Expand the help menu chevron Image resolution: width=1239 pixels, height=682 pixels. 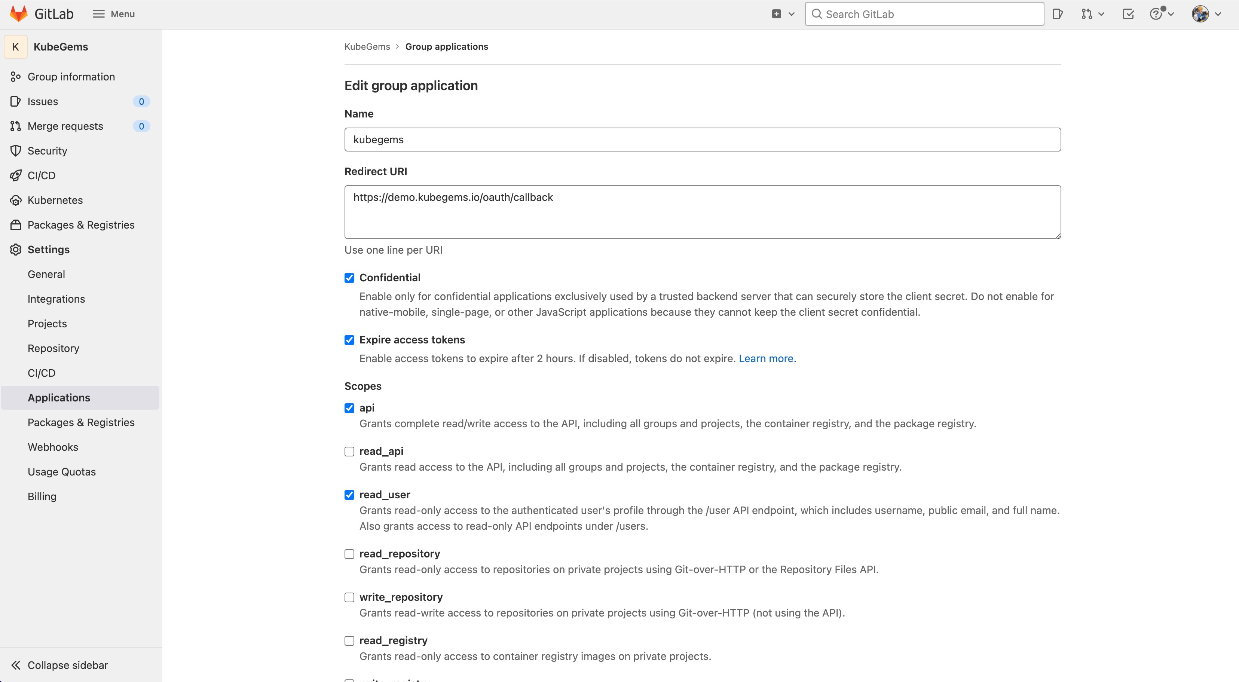point(1171,14)
